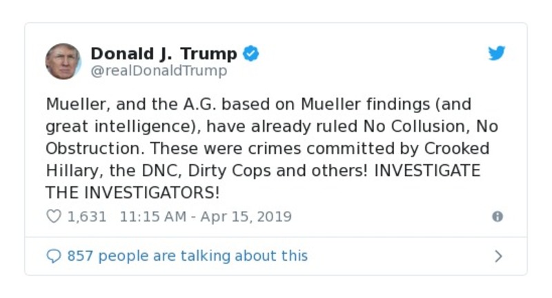Click the Twitter bird logo
This screenshot has height=298, width=552.
point(497,54)
